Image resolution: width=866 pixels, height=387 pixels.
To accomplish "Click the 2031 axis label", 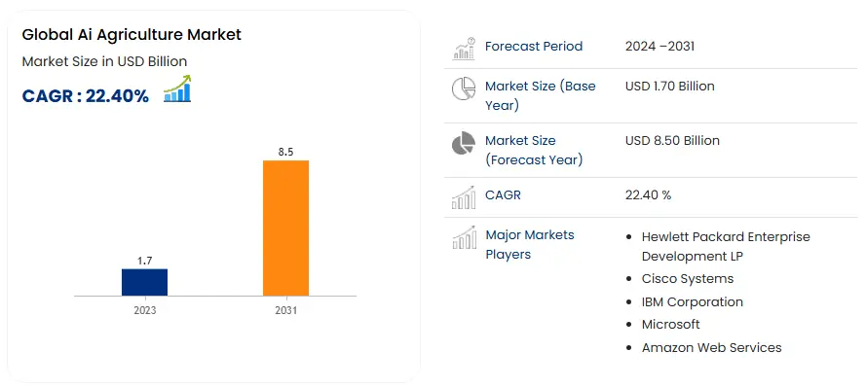I will point(285,310).
